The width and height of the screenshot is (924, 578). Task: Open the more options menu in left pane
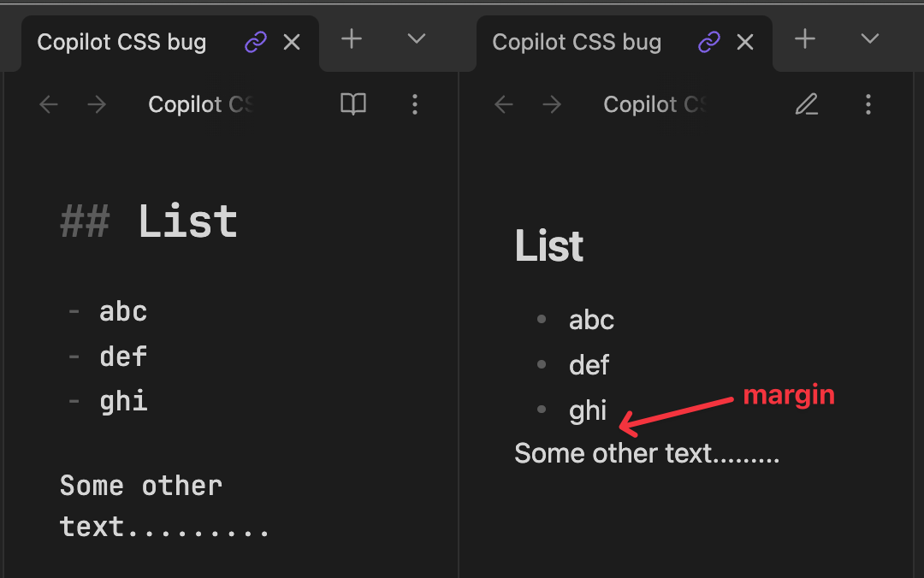(x=415, y=104)
